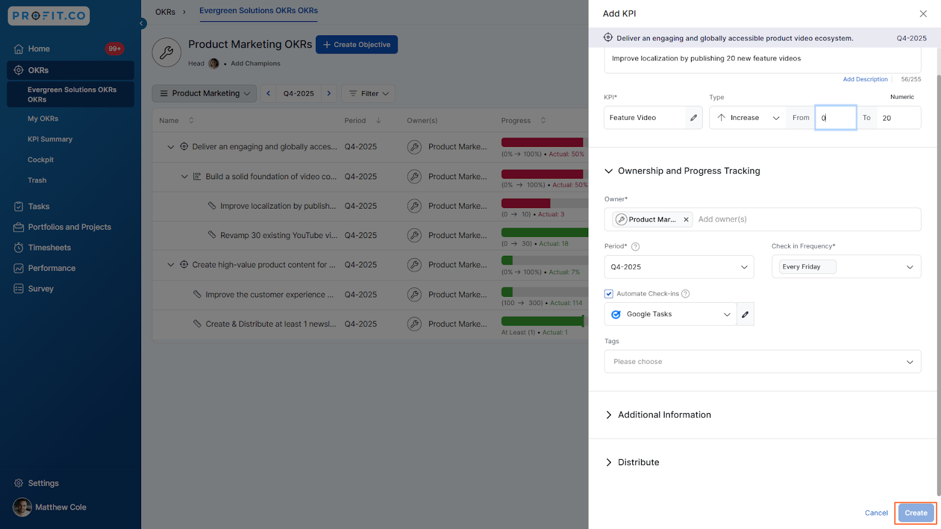Click the OKRs target icon in sidebar
Viewport: 941px width, 529px height.
[19, 70]
